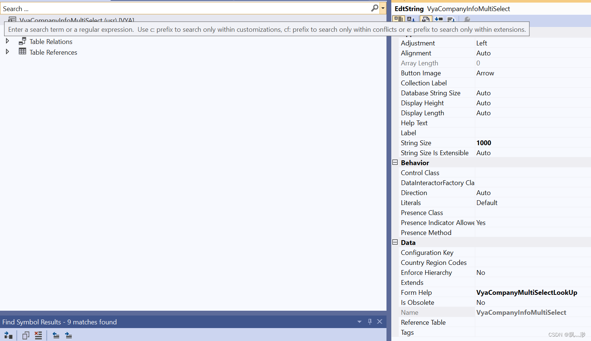This screenshot has height=341, width=591.
Task: Select the Array Length property
Action: (495, 63)
